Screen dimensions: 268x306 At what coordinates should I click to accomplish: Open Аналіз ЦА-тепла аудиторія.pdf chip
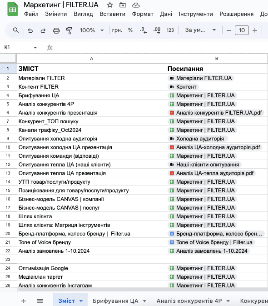212,173
